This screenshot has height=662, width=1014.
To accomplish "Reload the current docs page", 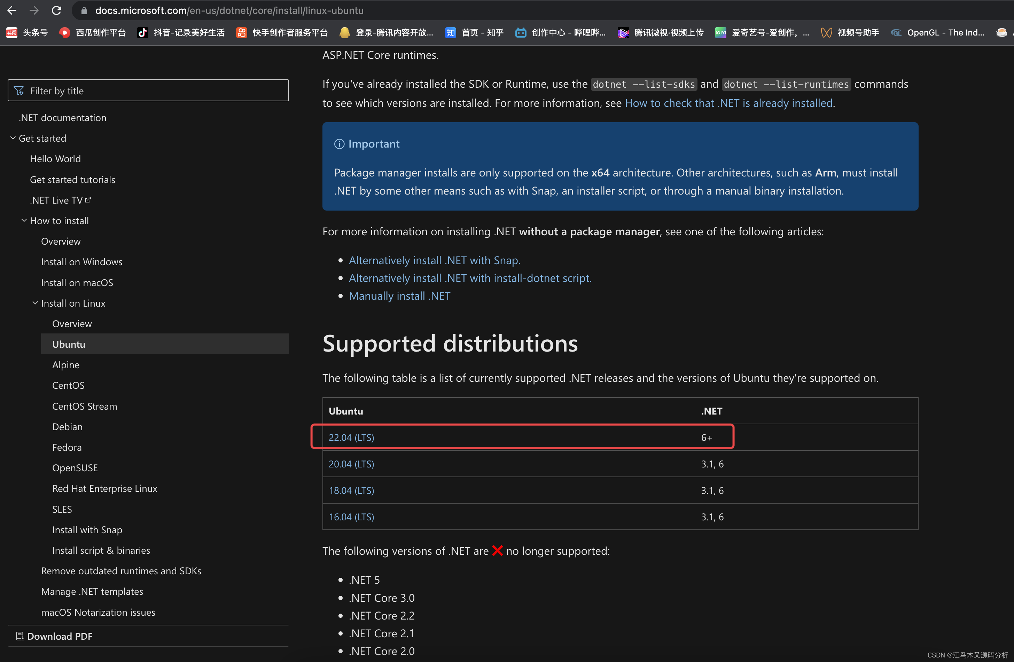I will (x=57, y=11).
